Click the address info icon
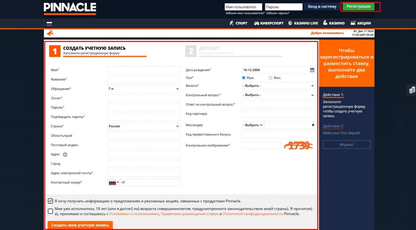Image resolution: width=416 pixels, height=230 pixels. point(65,154)
